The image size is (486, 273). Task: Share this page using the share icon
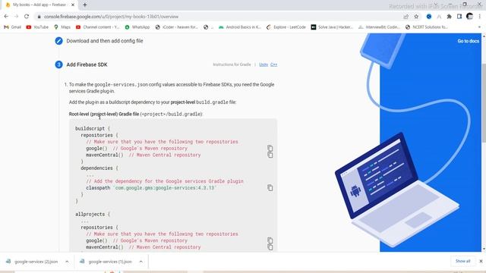[x=406, y=17]
